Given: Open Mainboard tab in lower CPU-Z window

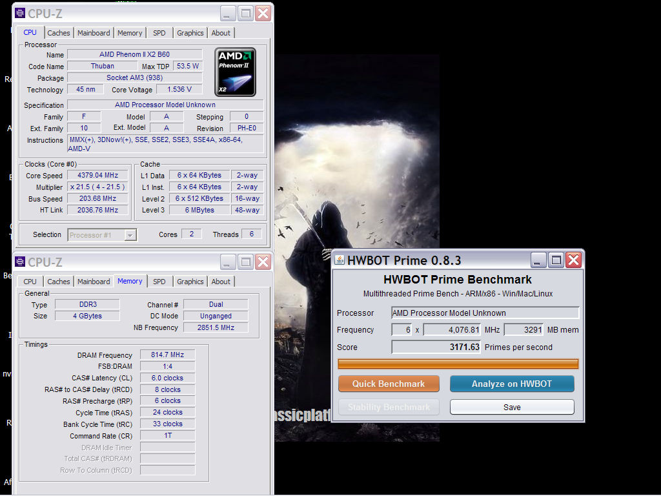Looking at the screenshot, I should pos(94,282).
